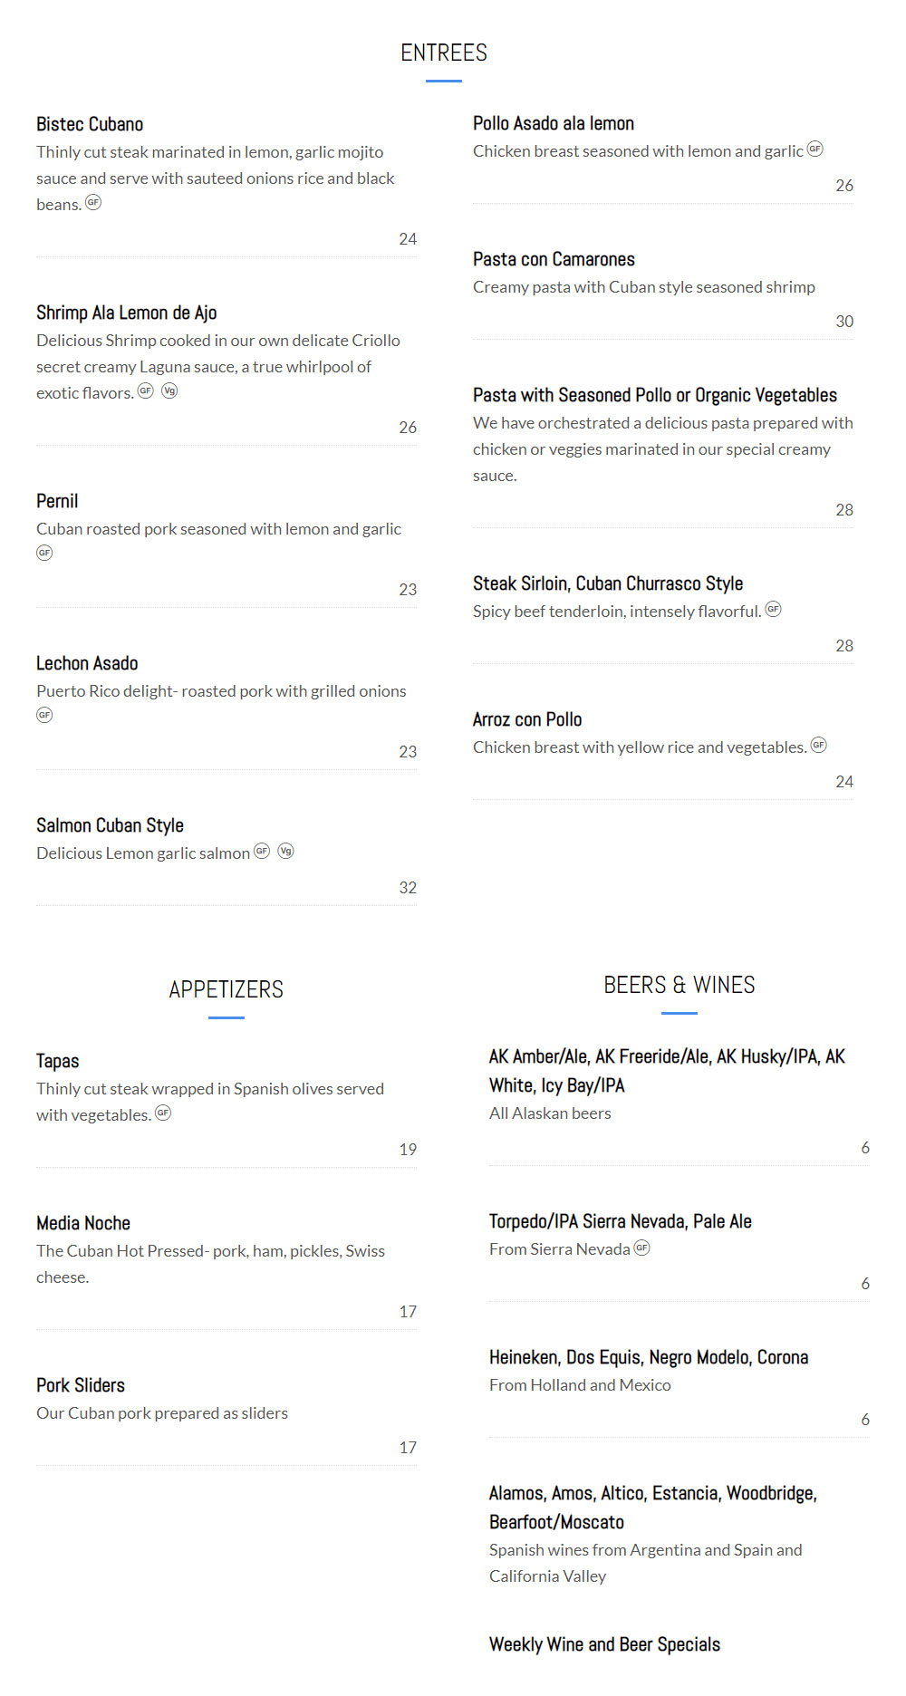The image size is (906, 1696).
Task: Click the Pork Sliders item title
Action: click(x=81, y=1385)
